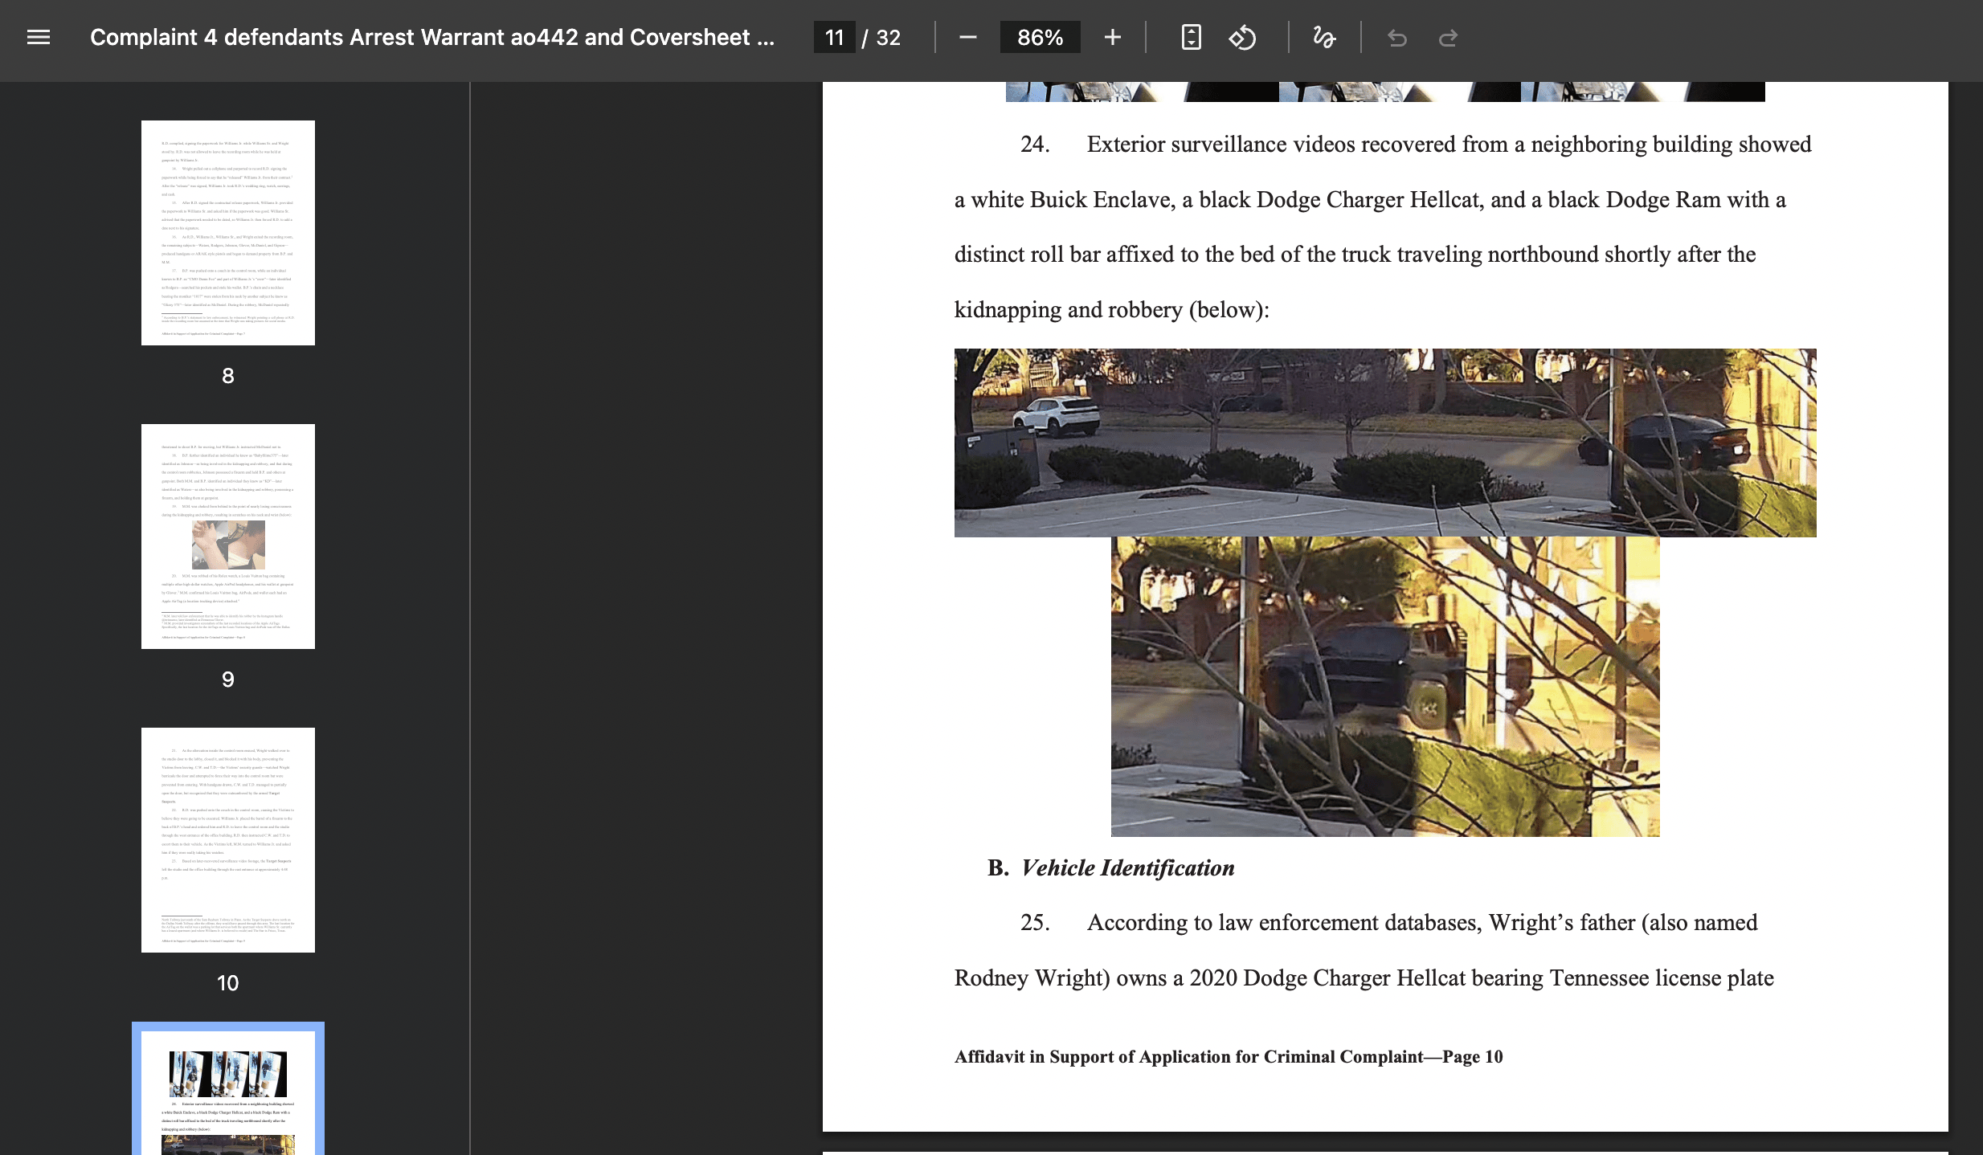The height and width of the screenshot is (1155, 1983).
Task: Click the 86% zoom level field
Action: coord(1040,38)
